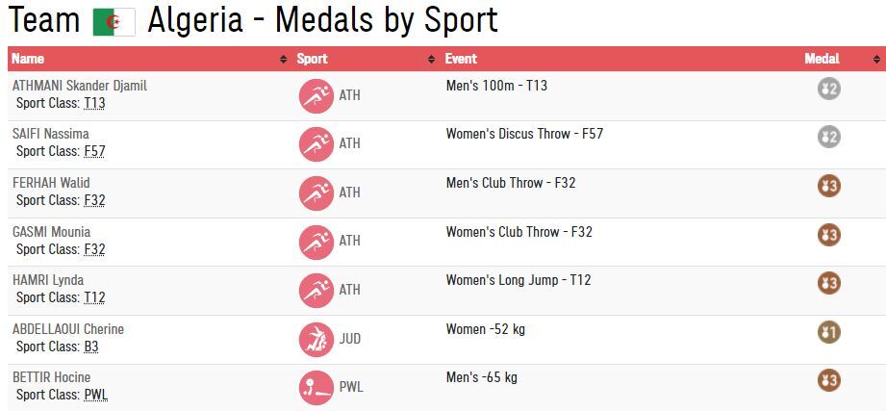This screenshot has height=411, width=886.
Task: Click the T13 sport class abbreviation
Action: coord(94,103)
